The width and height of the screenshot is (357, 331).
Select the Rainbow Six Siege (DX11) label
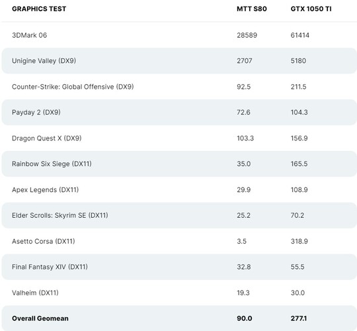pyautogui.click(x=52, y=164)
